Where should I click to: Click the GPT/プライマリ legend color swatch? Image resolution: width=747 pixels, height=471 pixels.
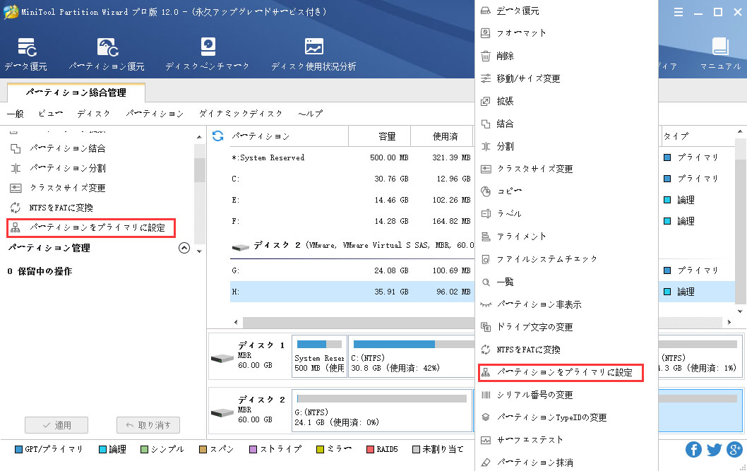19,449
